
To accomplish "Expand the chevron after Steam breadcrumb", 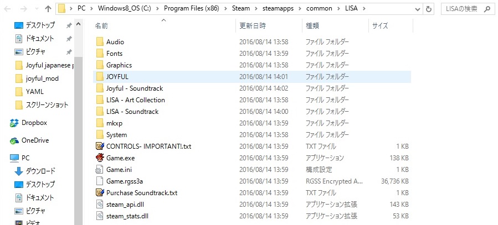I will pos(256,9).
